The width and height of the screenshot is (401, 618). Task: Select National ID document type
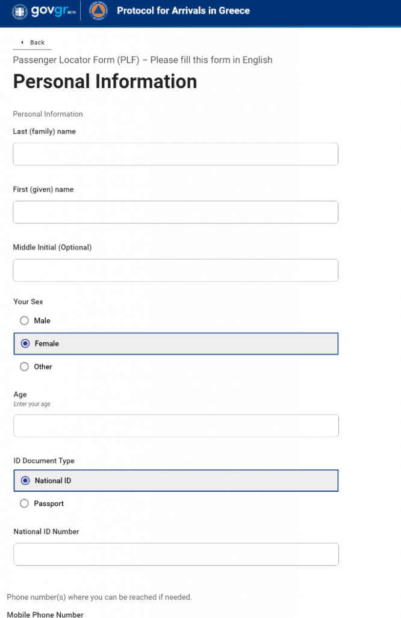[x=25, y=480]
